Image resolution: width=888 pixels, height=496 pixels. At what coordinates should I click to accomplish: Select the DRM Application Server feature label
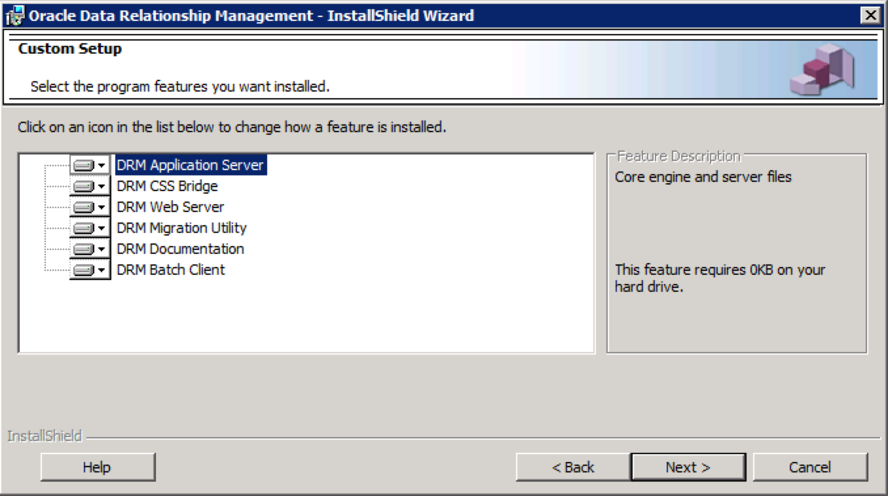coord(190,166)
